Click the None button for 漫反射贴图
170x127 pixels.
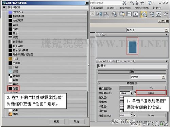(x=151, y=93)
